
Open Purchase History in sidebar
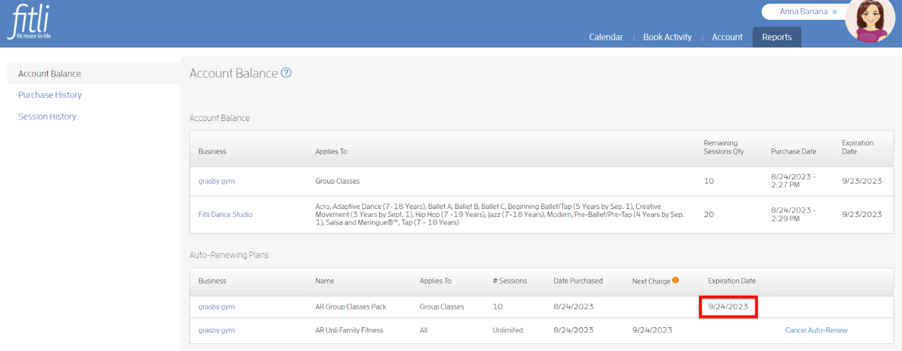(50, 95)
